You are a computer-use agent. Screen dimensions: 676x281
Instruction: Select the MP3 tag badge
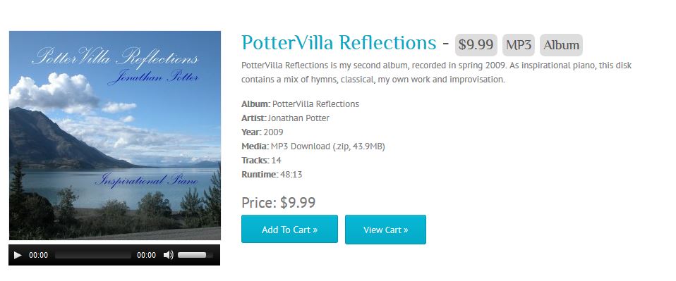519,45
